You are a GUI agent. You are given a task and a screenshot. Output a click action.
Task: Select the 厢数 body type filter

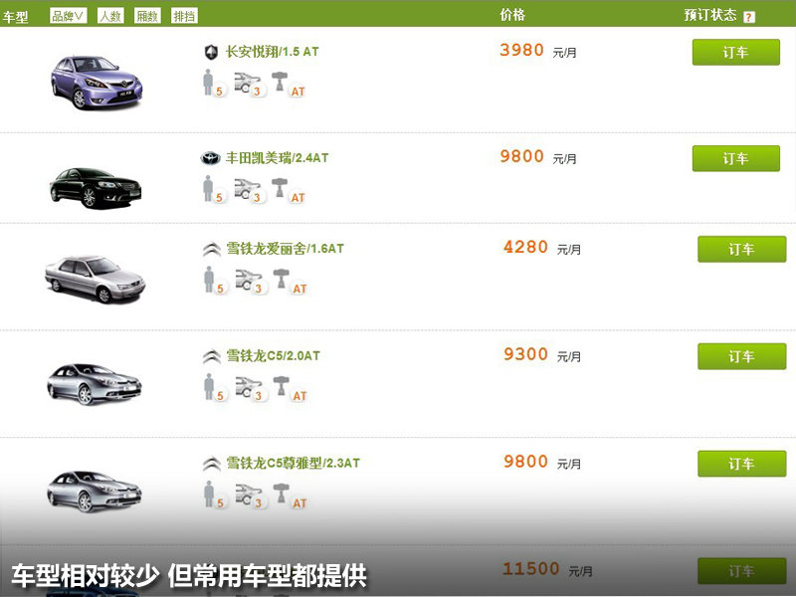(x=147, y=16)
